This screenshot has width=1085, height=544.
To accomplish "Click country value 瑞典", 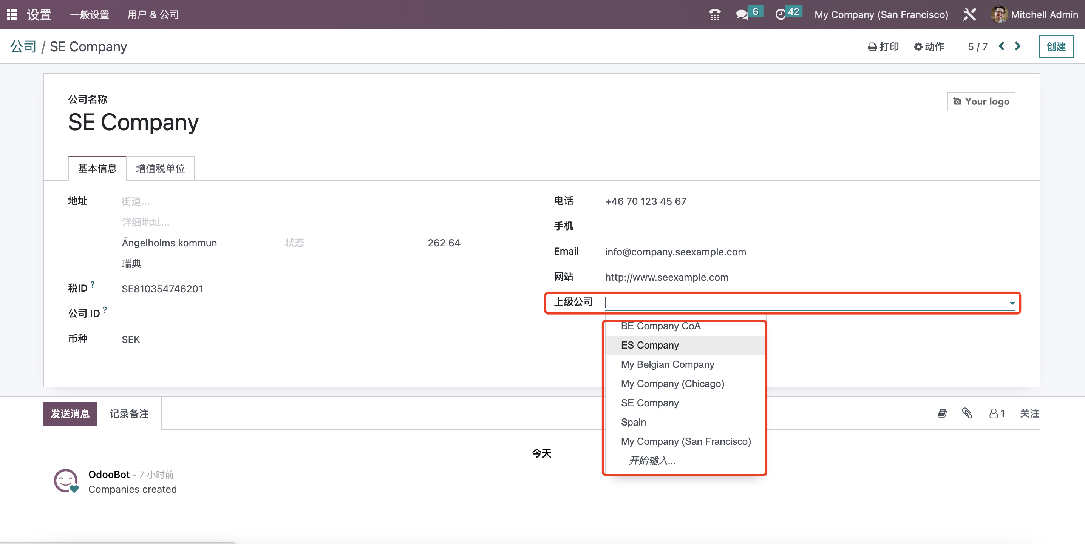I will coord(131,264).
